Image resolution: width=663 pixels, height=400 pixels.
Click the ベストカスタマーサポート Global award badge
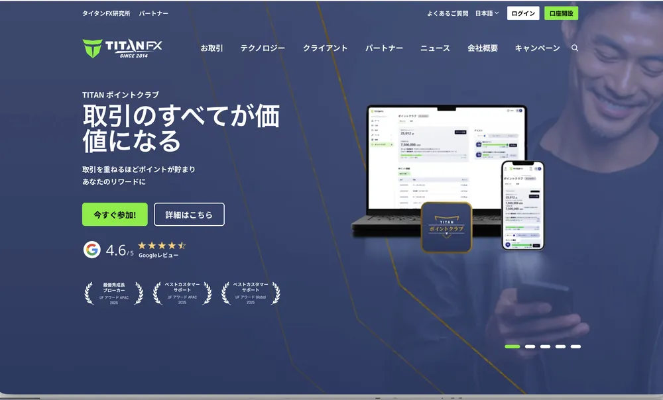pyautogui.click(x=251, y=293)
